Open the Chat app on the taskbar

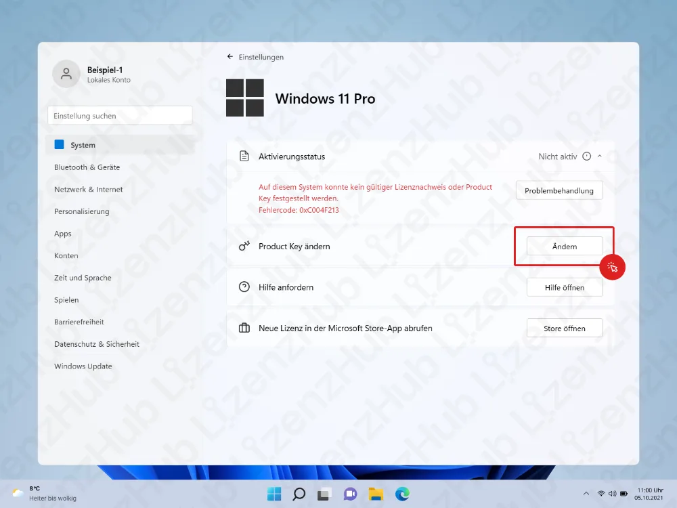click(350, 494)
